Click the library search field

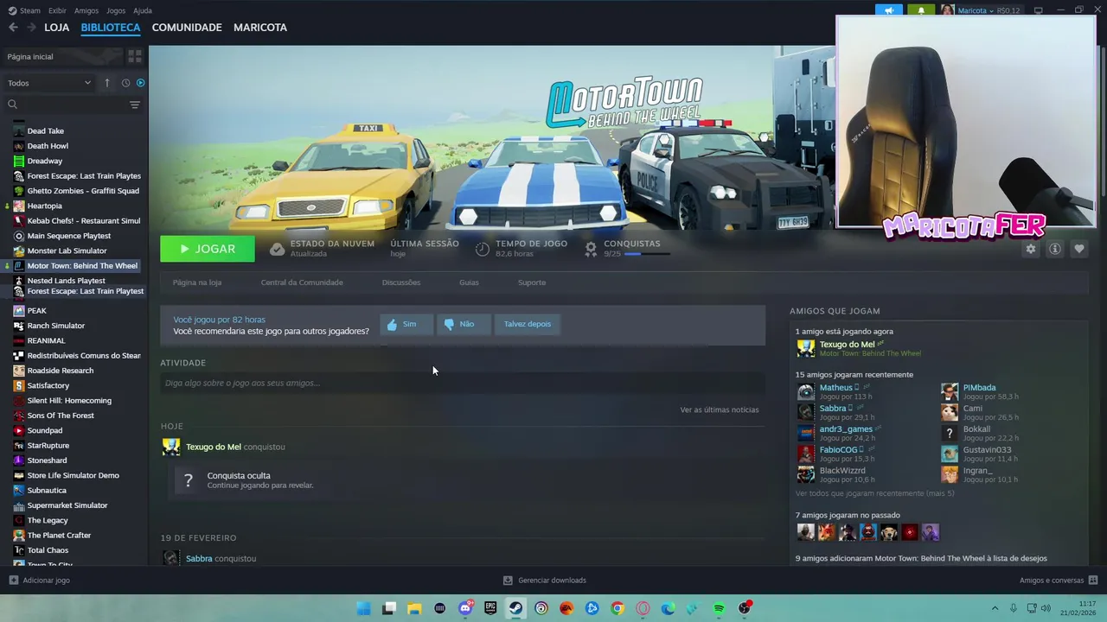[65, 105]
